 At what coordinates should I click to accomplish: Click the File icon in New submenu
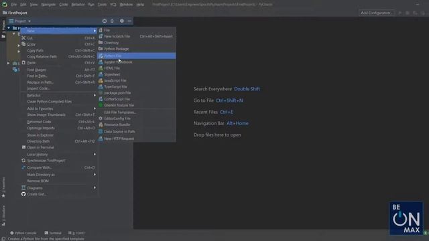[x=101, y=30]
